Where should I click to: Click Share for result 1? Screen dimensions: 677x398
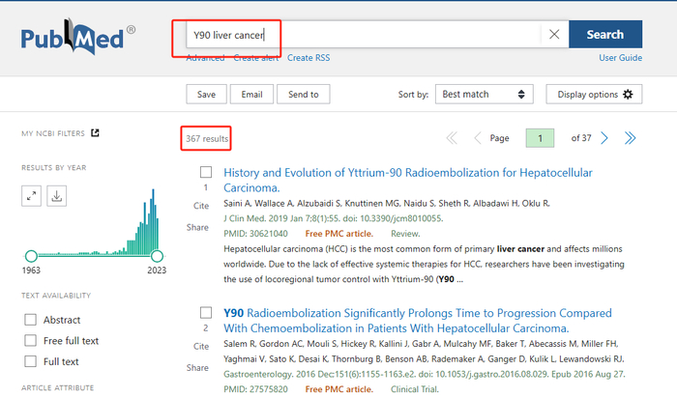pos(197,227)
